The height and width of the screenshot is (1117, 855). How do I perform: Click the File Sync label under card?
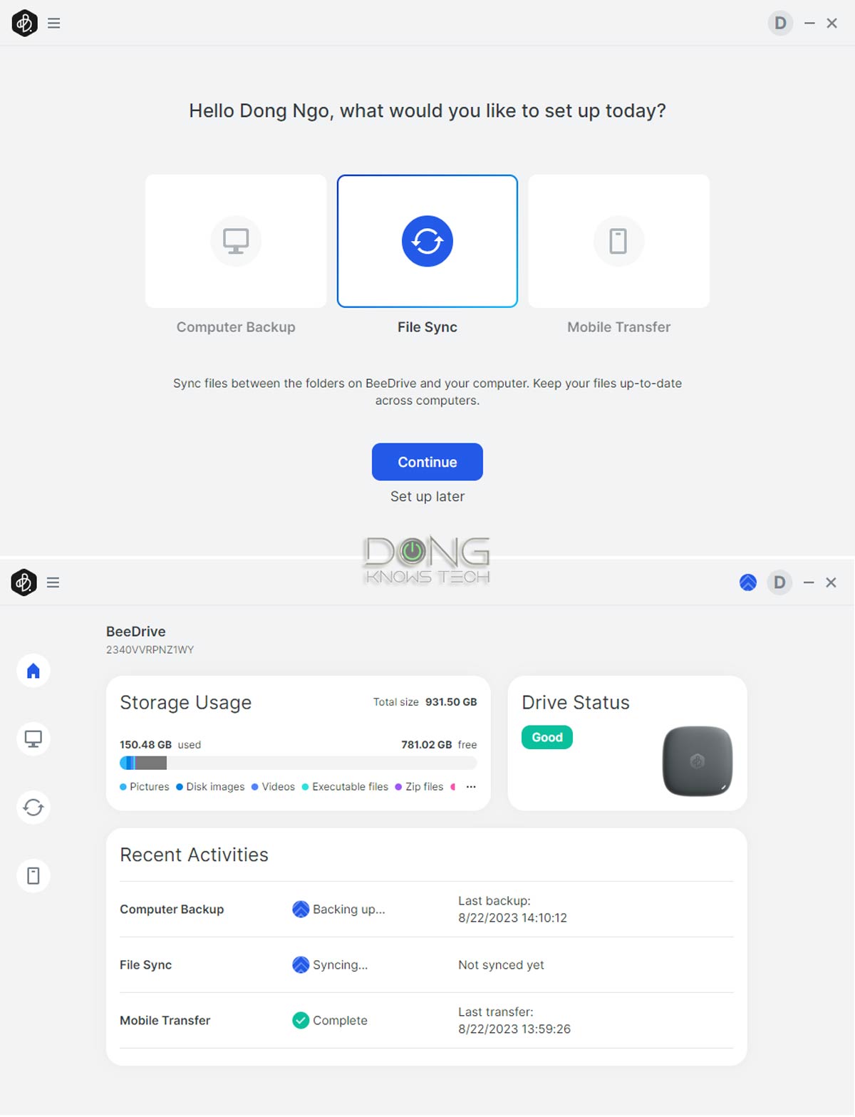click(x=427, y=327)
